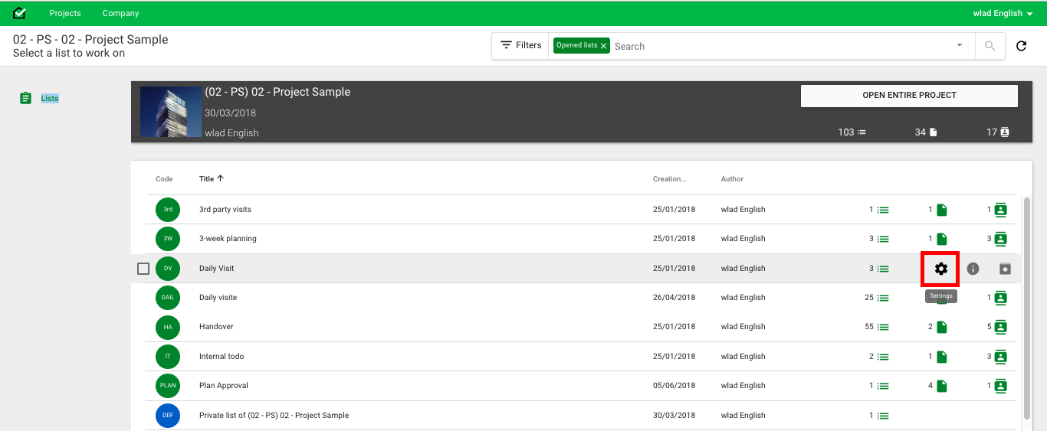Click Handover contacts icon showing 5

(x=1000, y=327)
